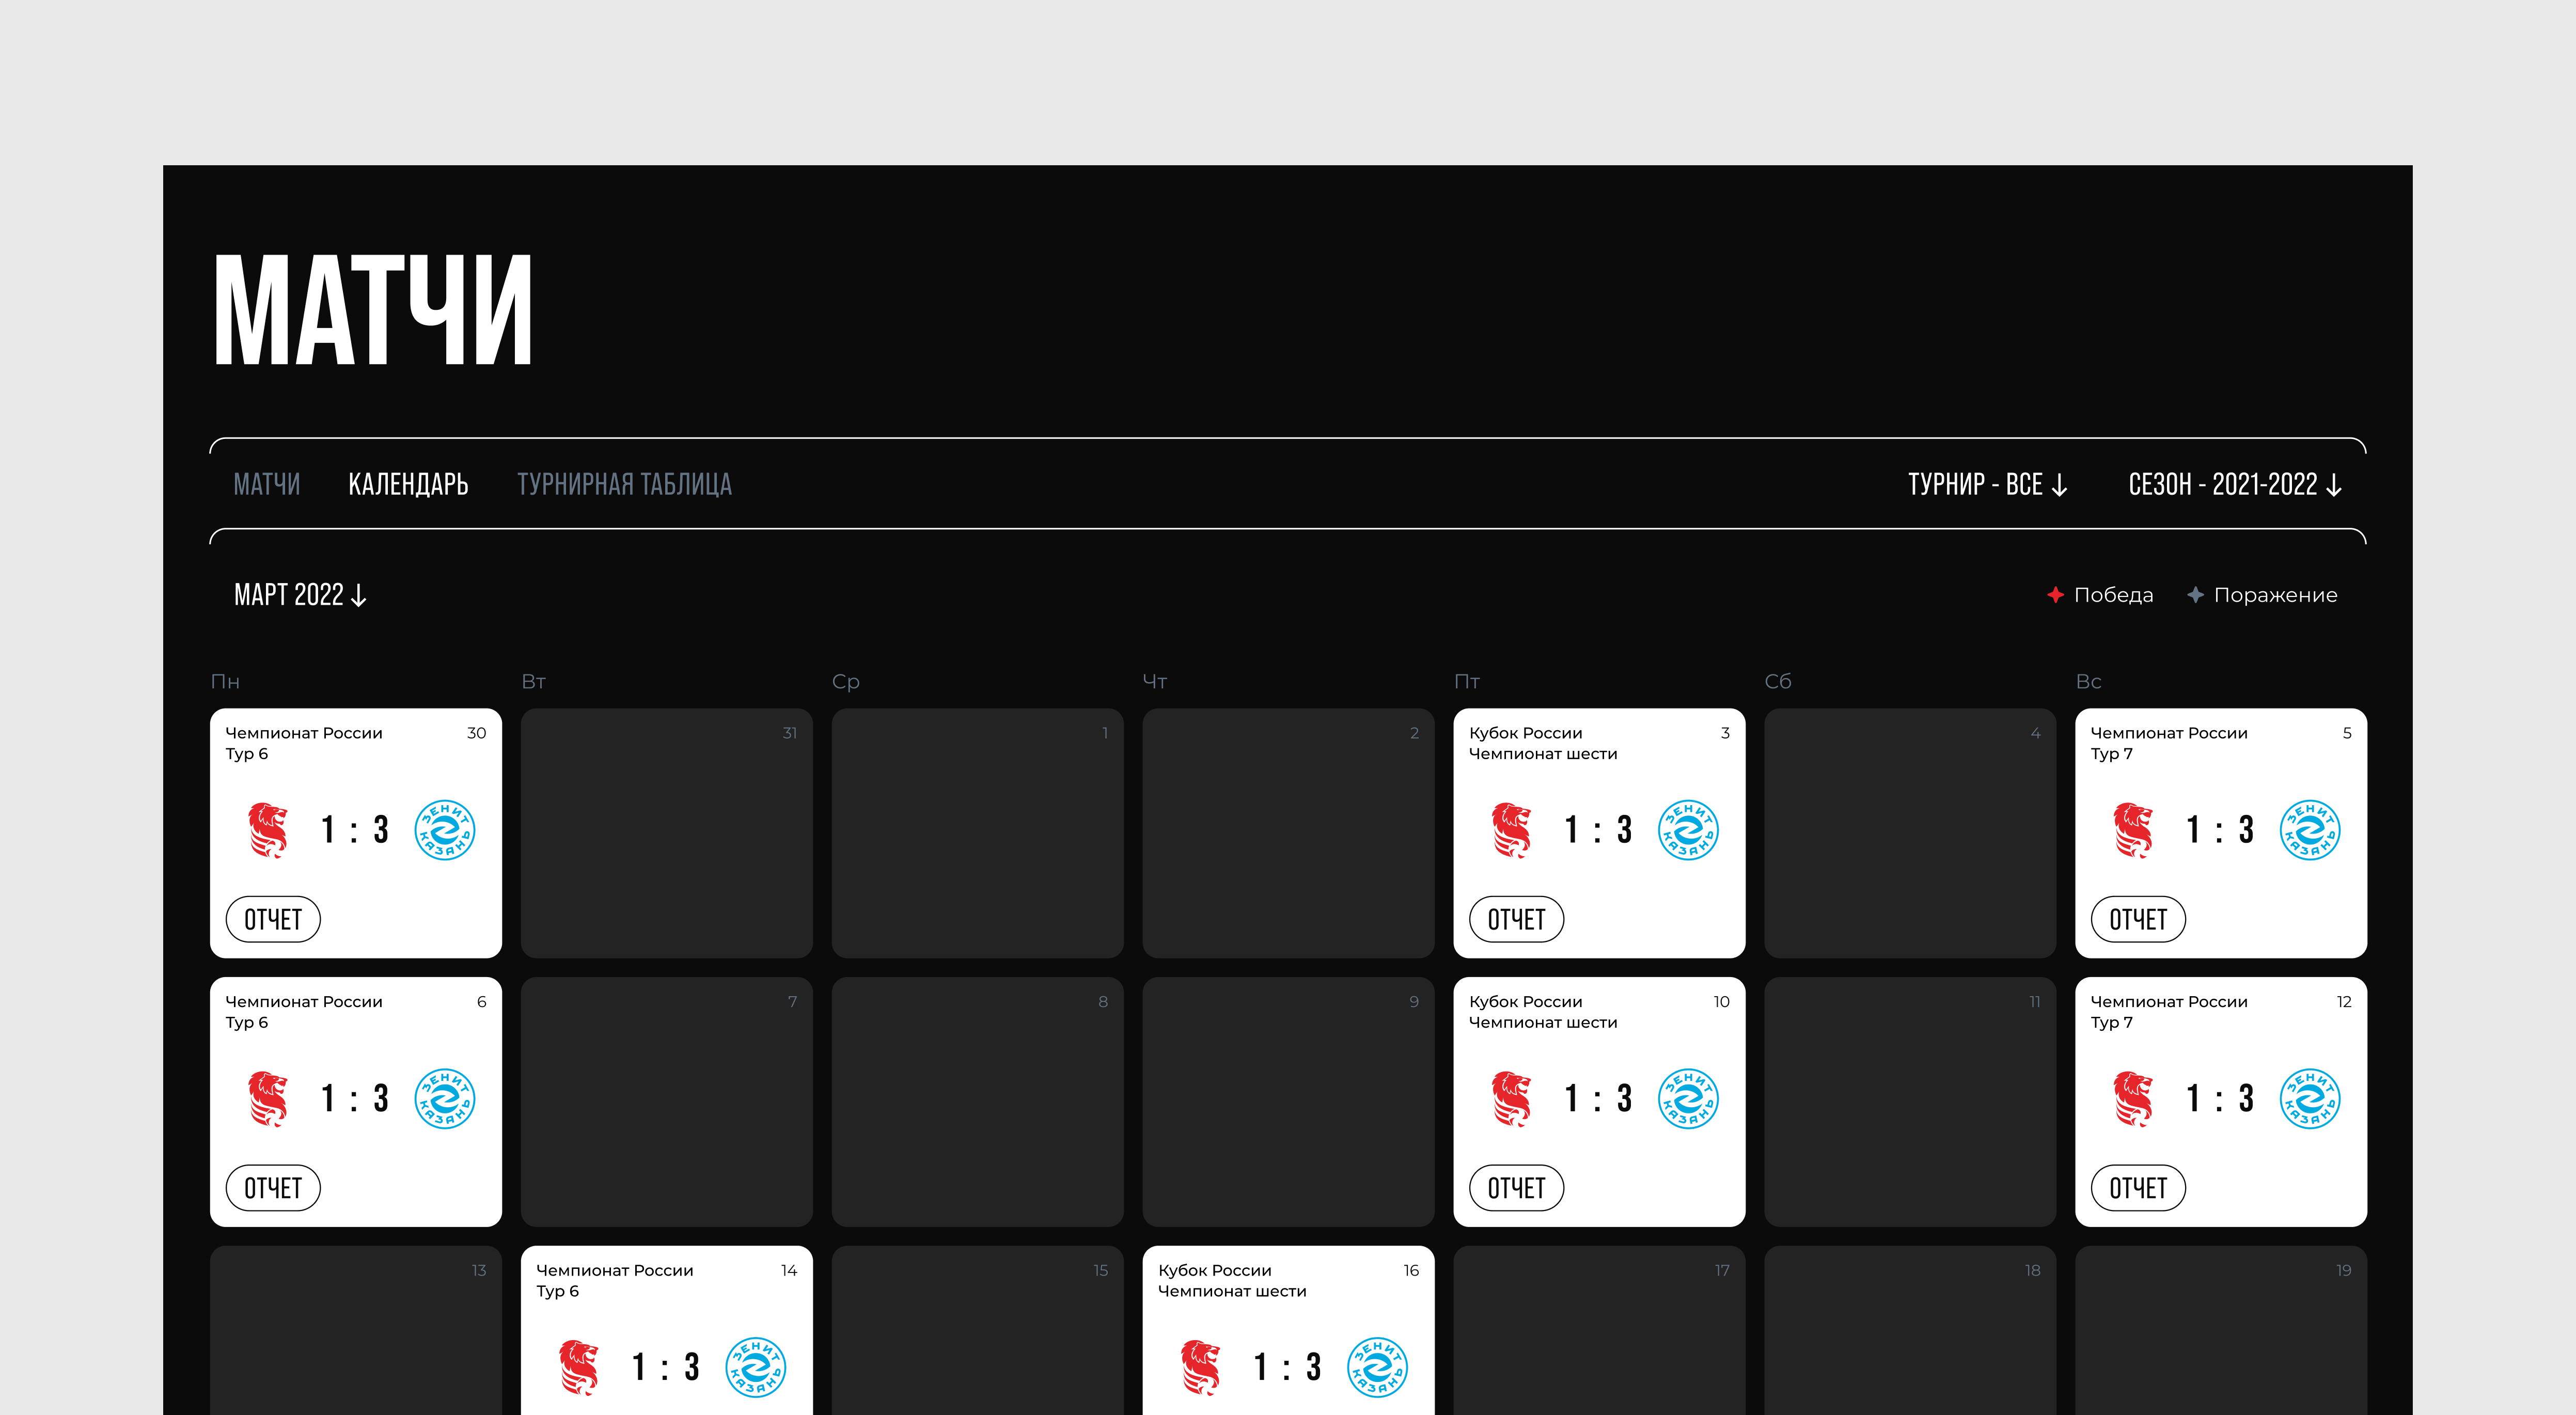Click red lion logo on day 30 card
The width and height of the screenshot is (2576, 1415).
[268, 830]
